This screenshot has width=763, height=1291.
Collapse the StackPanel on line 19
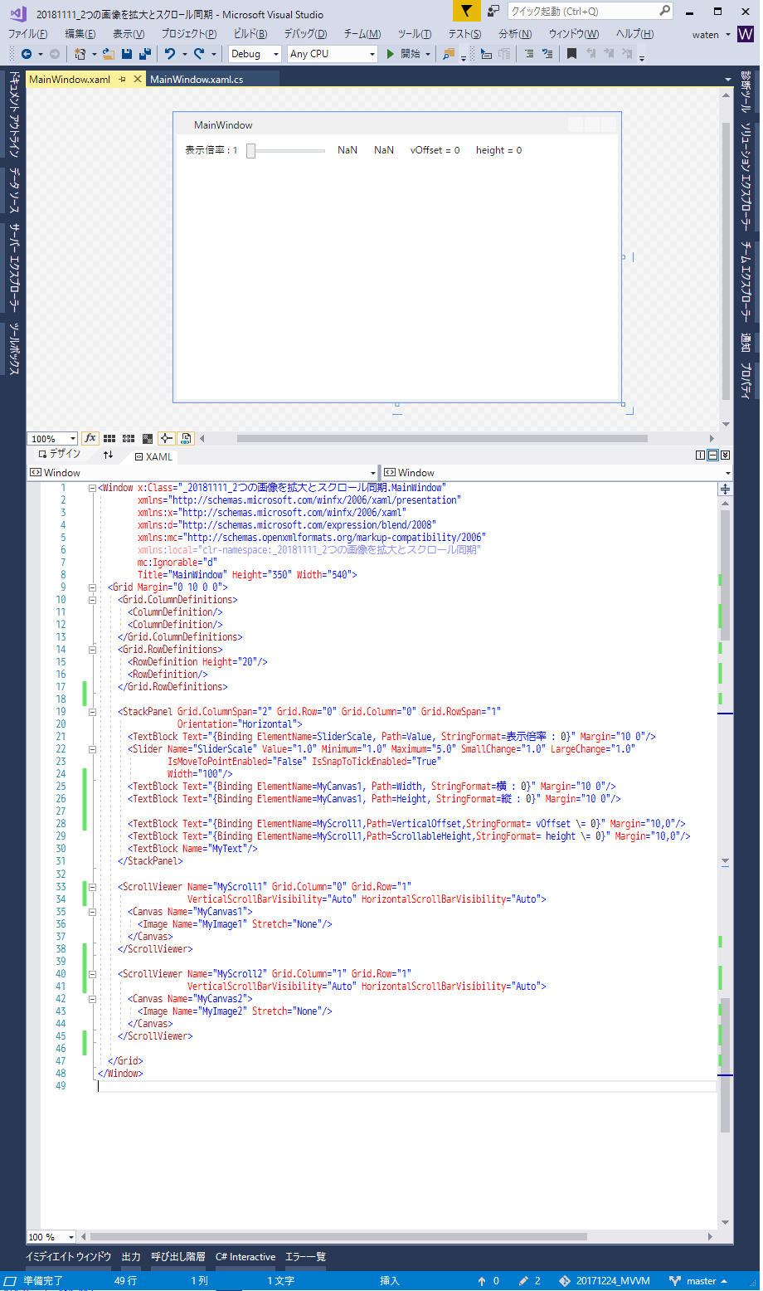point(92,712)
